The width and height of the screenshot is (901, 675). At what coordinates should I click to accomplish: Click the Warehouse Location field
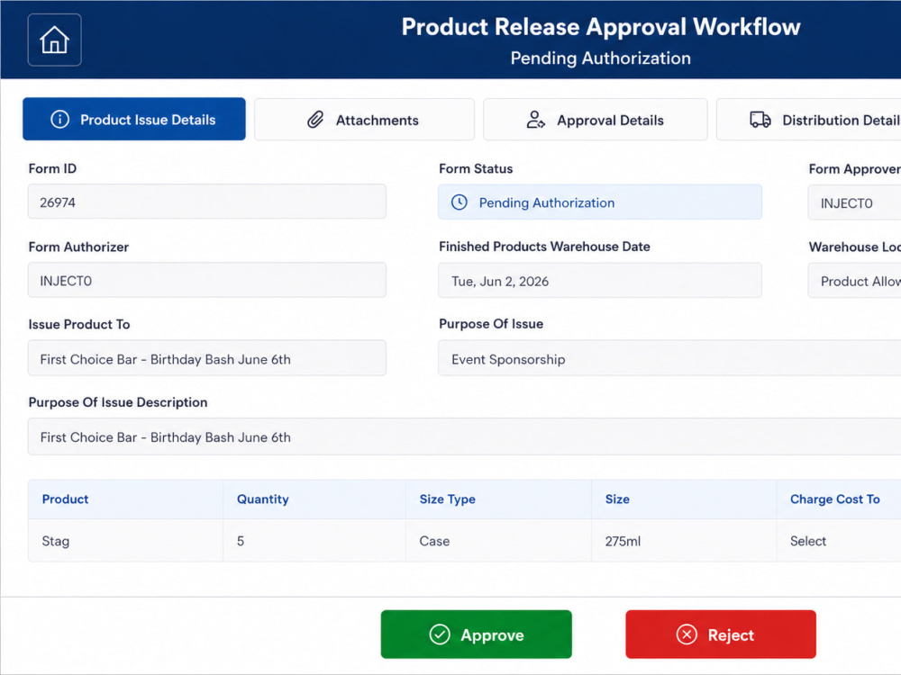[854, 281]
